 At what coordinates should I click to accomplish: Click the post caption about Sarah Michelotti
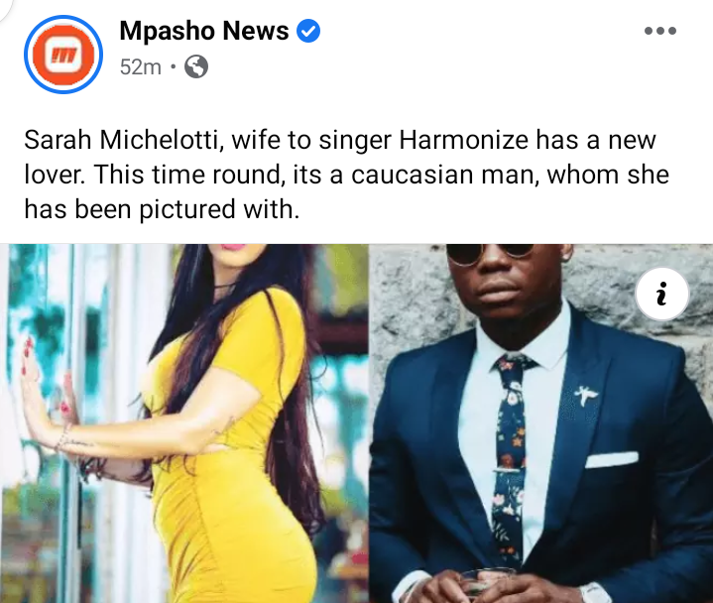tap(346, 175)
